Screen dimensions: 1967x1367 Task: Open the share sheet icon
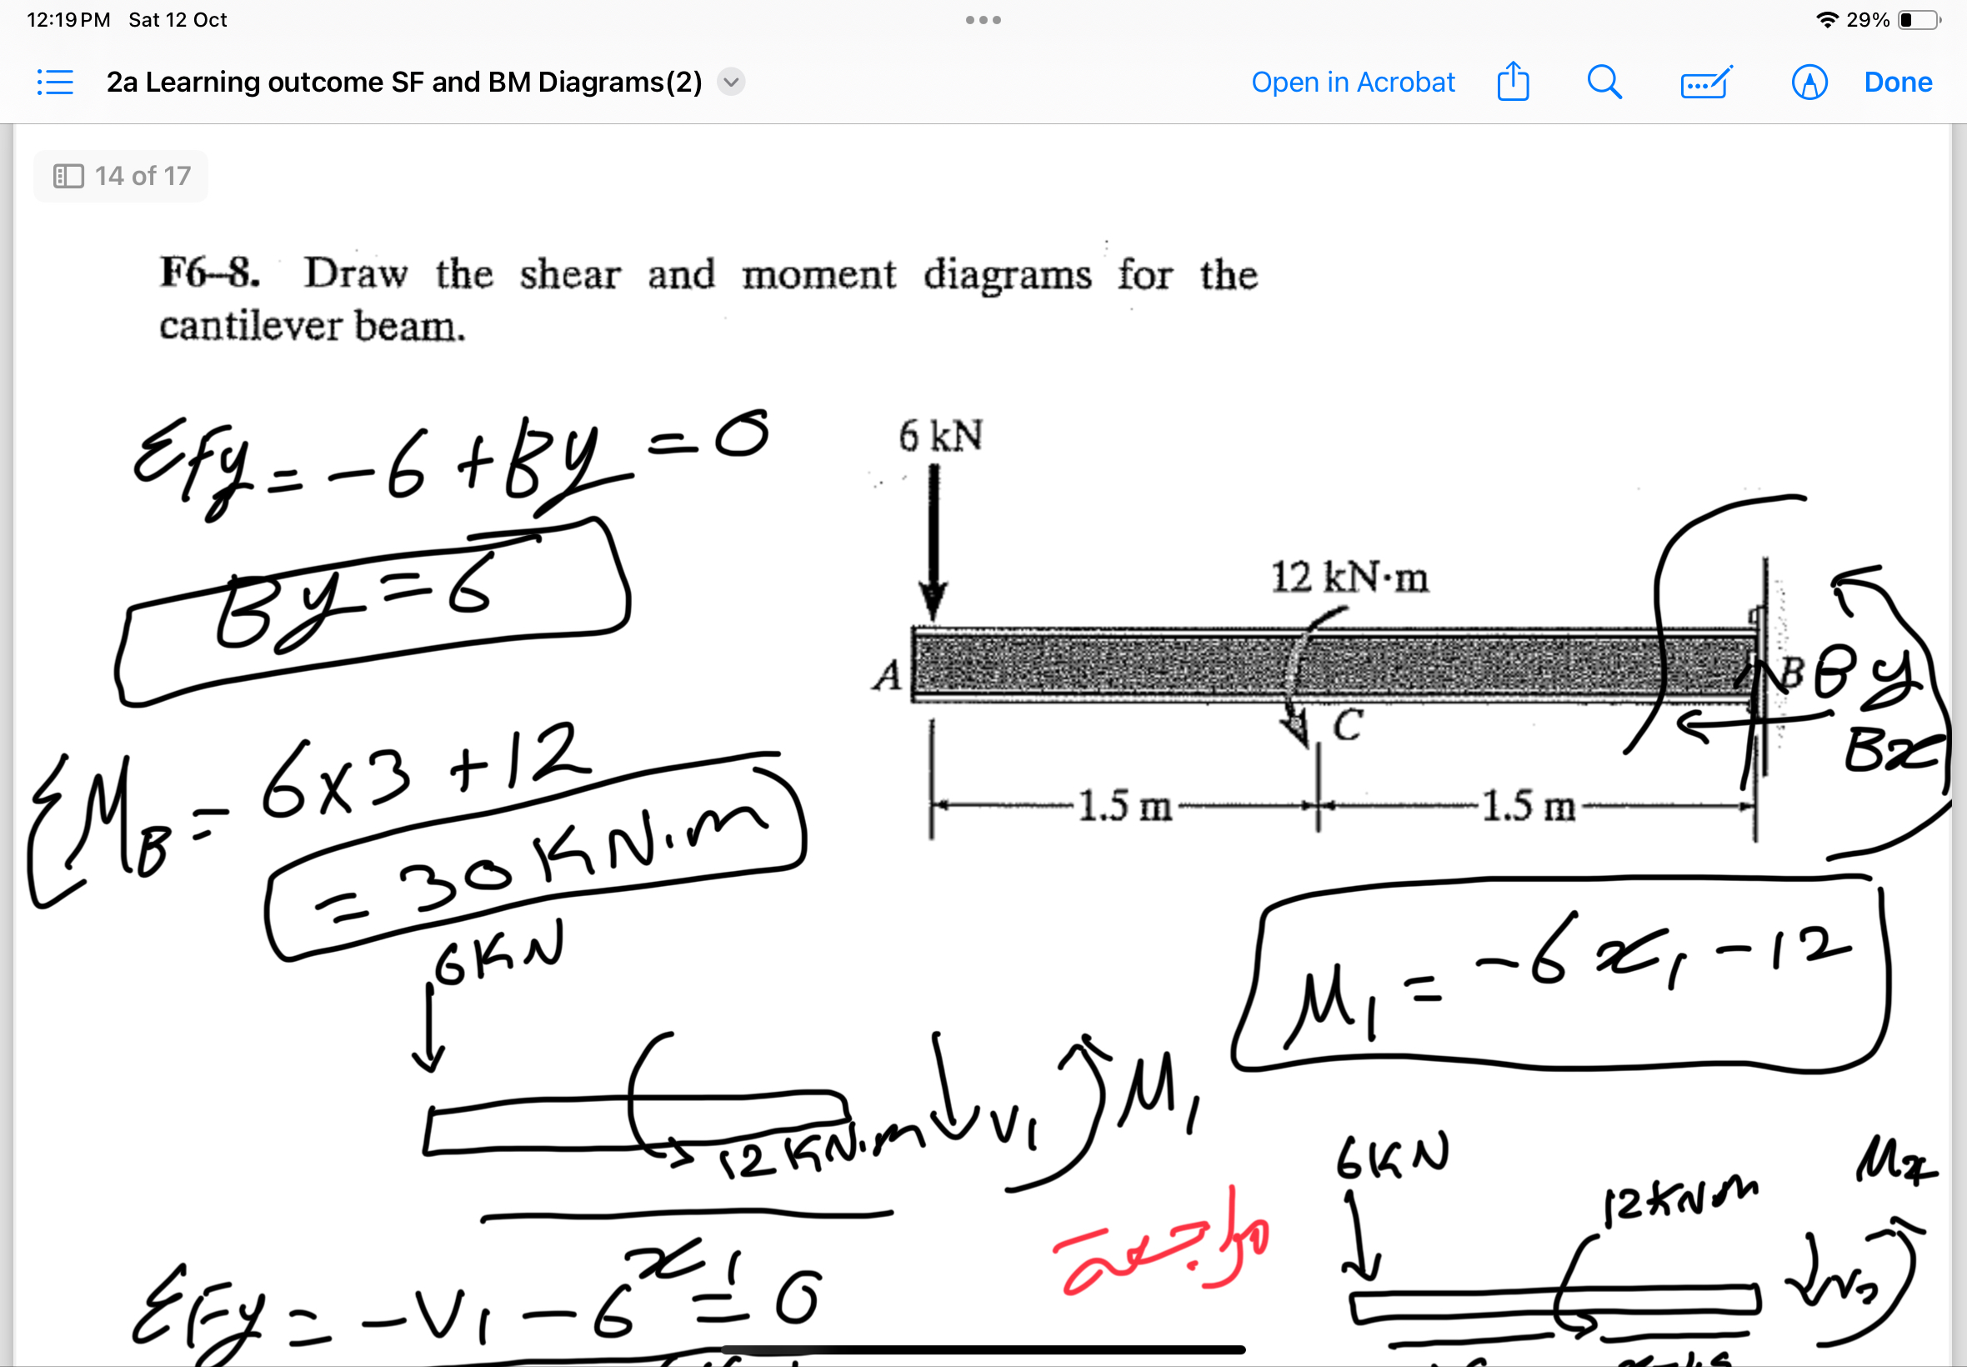(1513, 83)
